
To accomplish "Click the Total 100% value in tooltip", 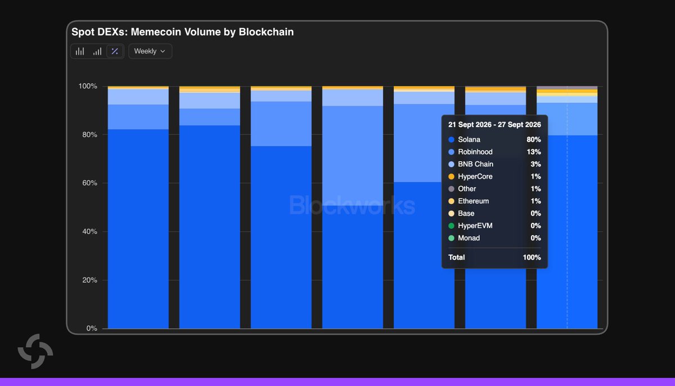I will point(532,258).
